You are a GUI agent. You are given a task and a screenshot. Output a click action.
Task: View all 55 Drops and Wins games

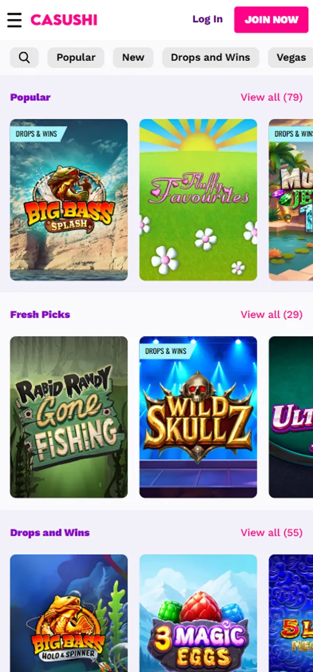272,532
